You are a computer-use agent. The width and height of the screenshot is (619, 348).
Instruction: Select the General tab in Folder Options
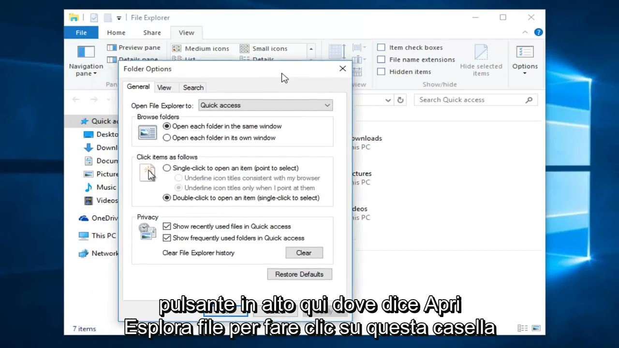[x=138, y=87]
